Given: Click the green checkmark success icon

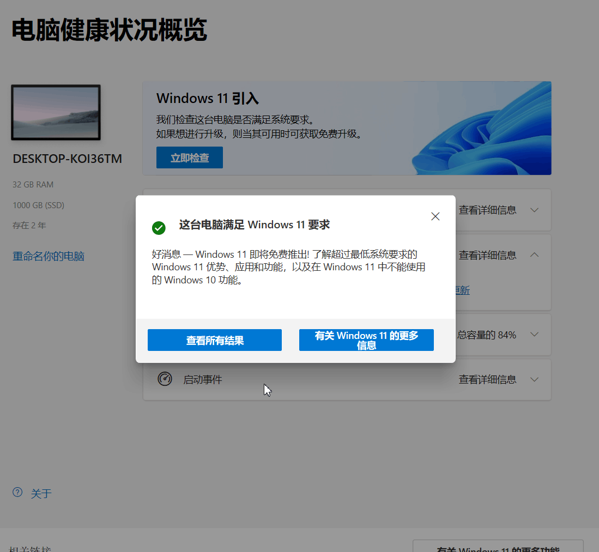Looking at the screenshot, I should [x=159, y=228].
